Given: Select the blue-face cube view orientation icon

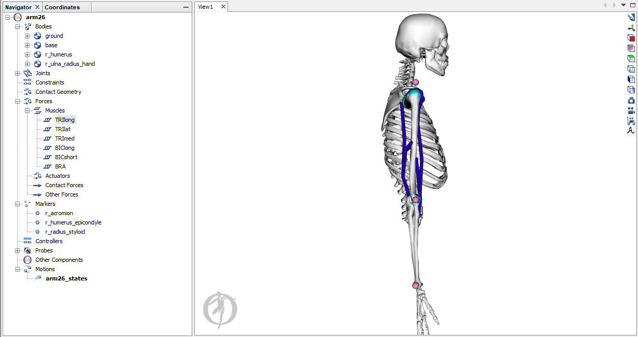Looking at the screenshot, I should pyautogui.click(x=631, y=79).
